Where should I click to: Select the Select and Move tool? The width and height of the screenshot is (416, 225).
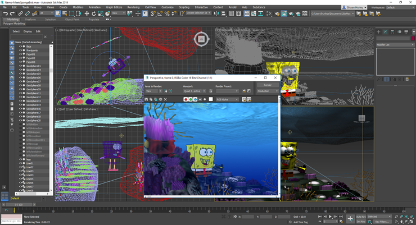(x=87, y=13)
